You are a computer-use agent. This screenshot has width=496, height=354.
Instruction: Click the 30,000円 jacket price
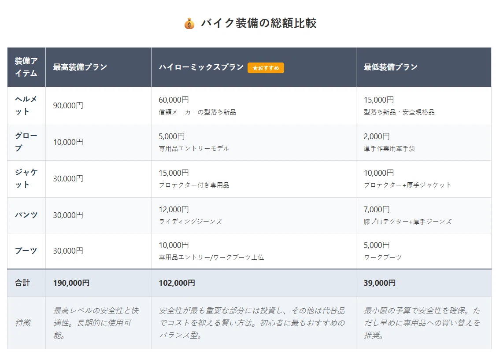tap(68, 179)
